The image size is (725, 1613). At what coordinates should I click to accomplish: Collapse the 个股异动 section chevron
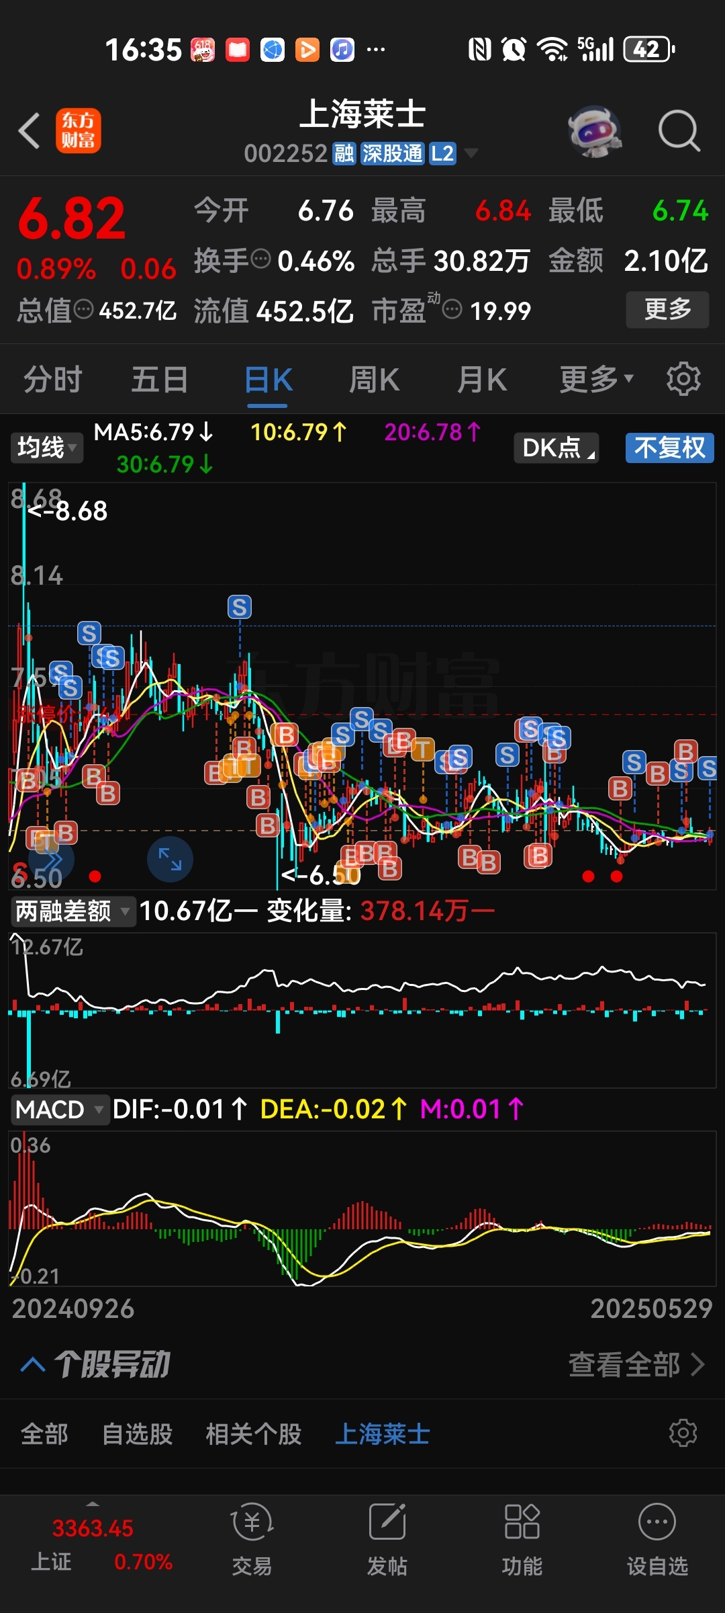click(33, 1364)
